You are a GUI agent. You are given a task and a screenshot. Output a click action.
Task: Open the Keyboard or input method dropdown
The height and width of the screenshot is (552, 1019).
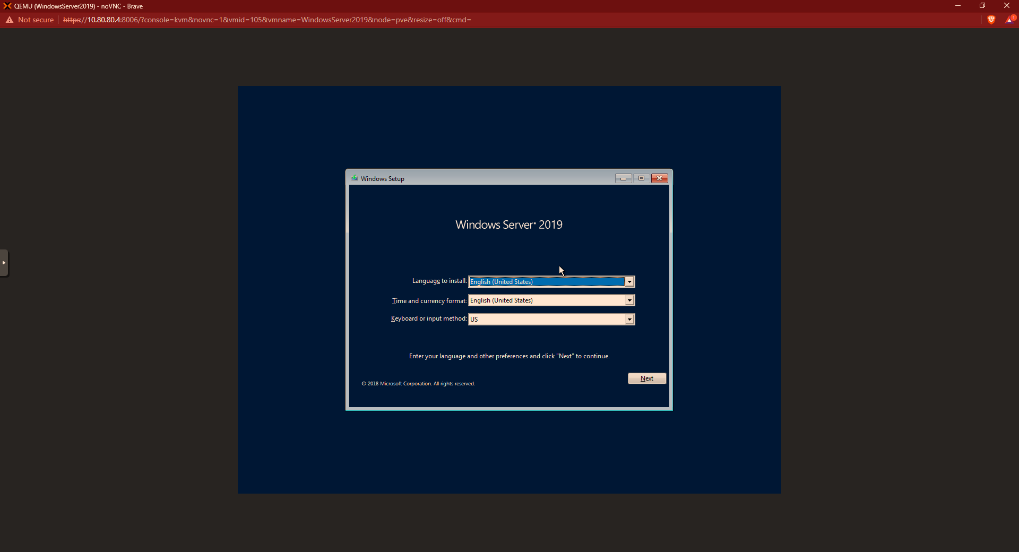tap(629, 319)
